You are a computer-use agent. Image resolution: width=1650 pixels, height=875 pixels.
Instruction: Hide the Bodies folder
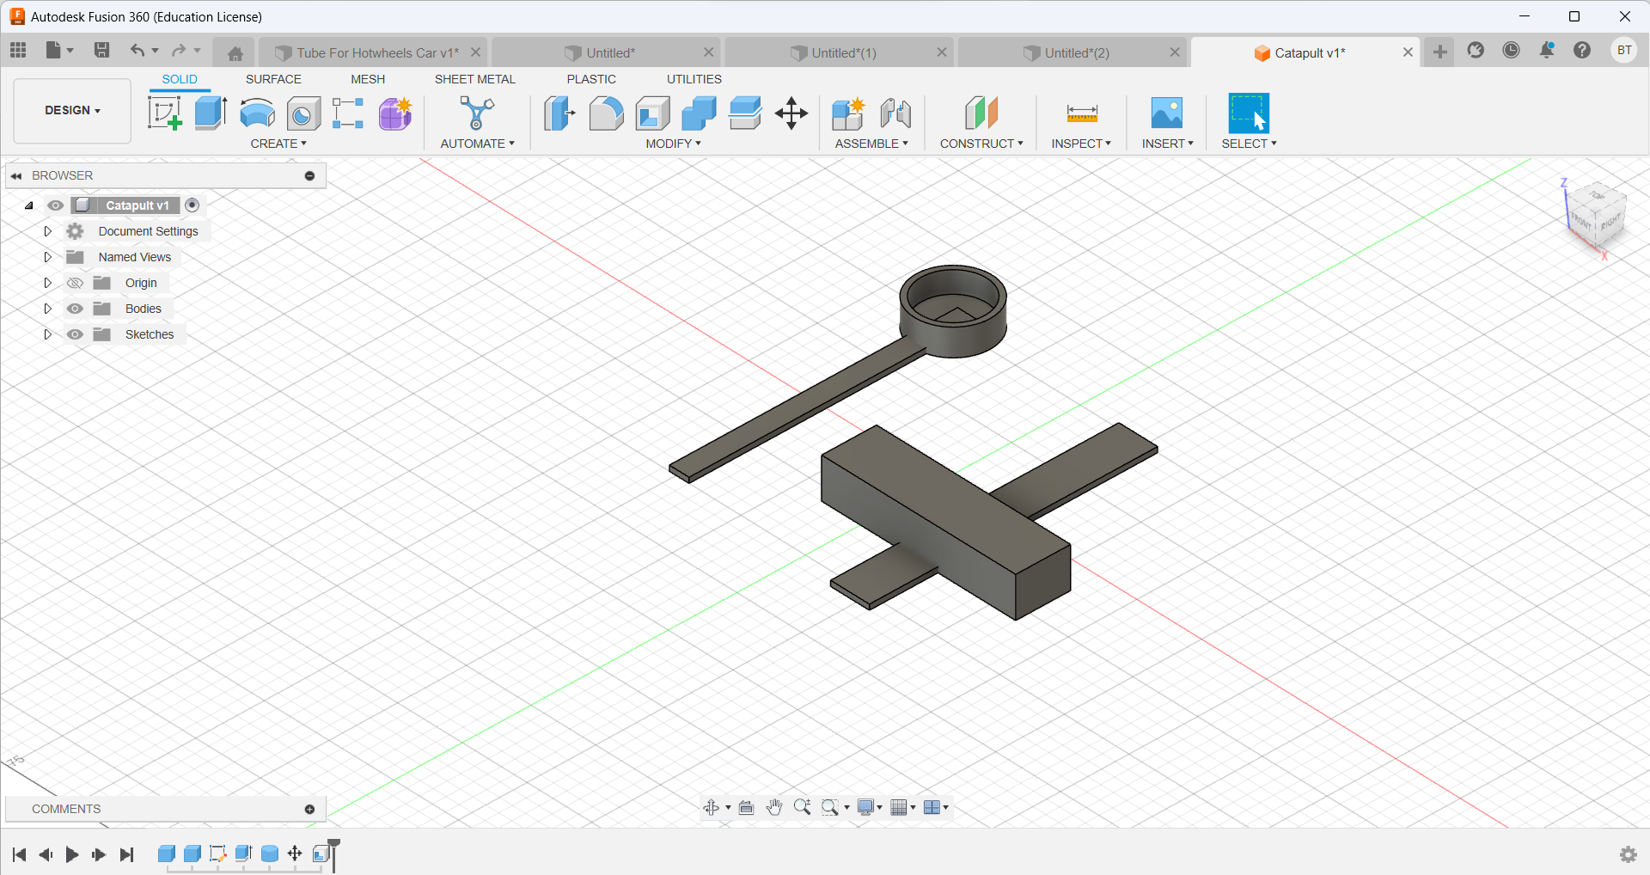[76, 309]
